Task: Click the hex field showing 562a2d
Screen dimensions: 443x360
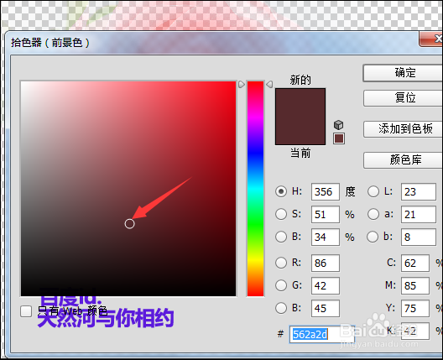Action: tap(322, 335)
